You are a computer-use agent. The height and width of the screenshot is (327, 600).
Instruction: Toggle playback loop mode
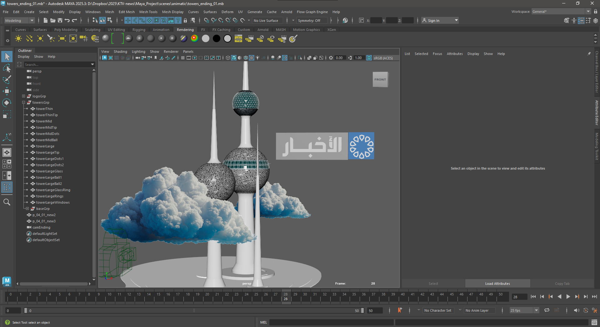click(x=547, y=310)
